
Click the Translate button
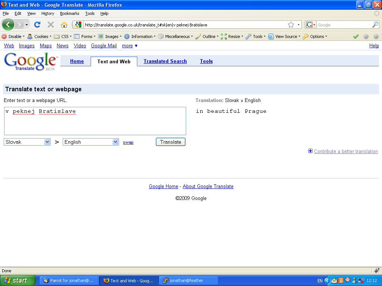click(170, 142)
